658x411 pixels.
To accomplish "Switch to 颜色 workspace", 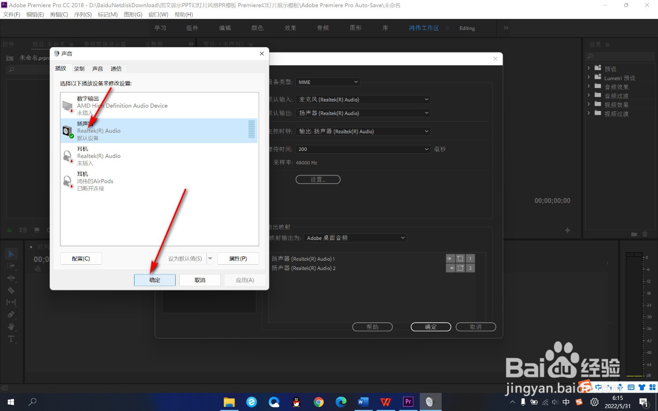I will pyautogui.click(x=257, y=28).
